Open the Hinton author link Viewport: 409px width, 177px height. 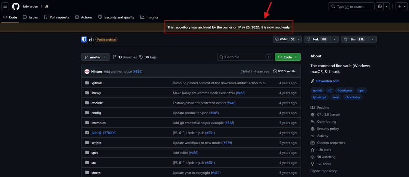(97, 71)
